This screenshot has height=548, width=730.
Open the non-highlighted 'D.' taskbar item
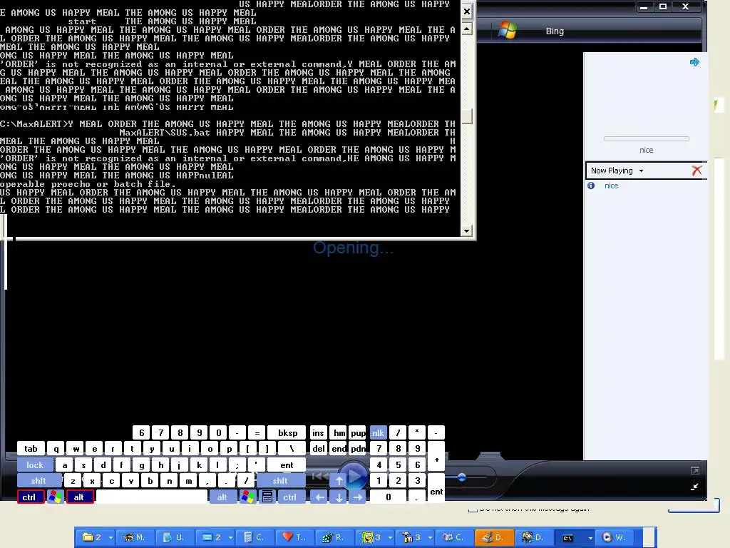pyautogui.click(x=533, y=537)
